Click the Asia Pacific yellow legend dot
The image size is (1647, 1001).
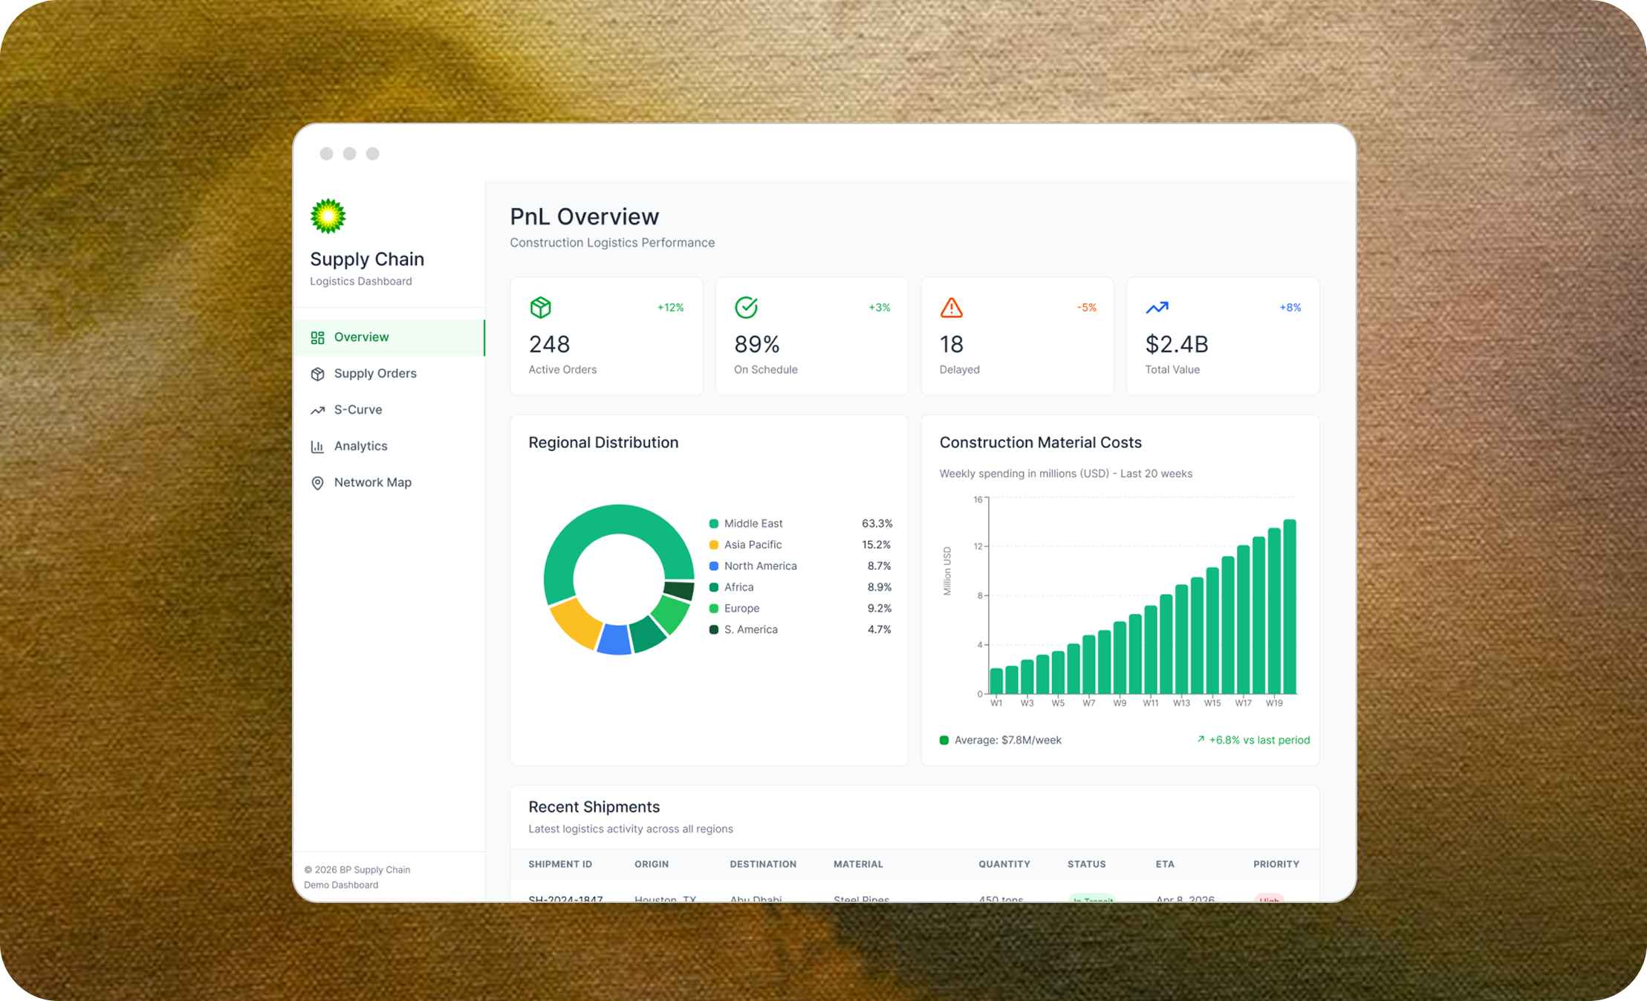714,545
